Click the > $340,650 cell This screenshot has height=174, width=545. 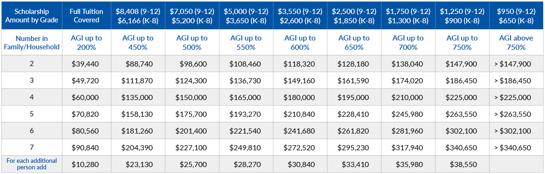coord(516,147)
